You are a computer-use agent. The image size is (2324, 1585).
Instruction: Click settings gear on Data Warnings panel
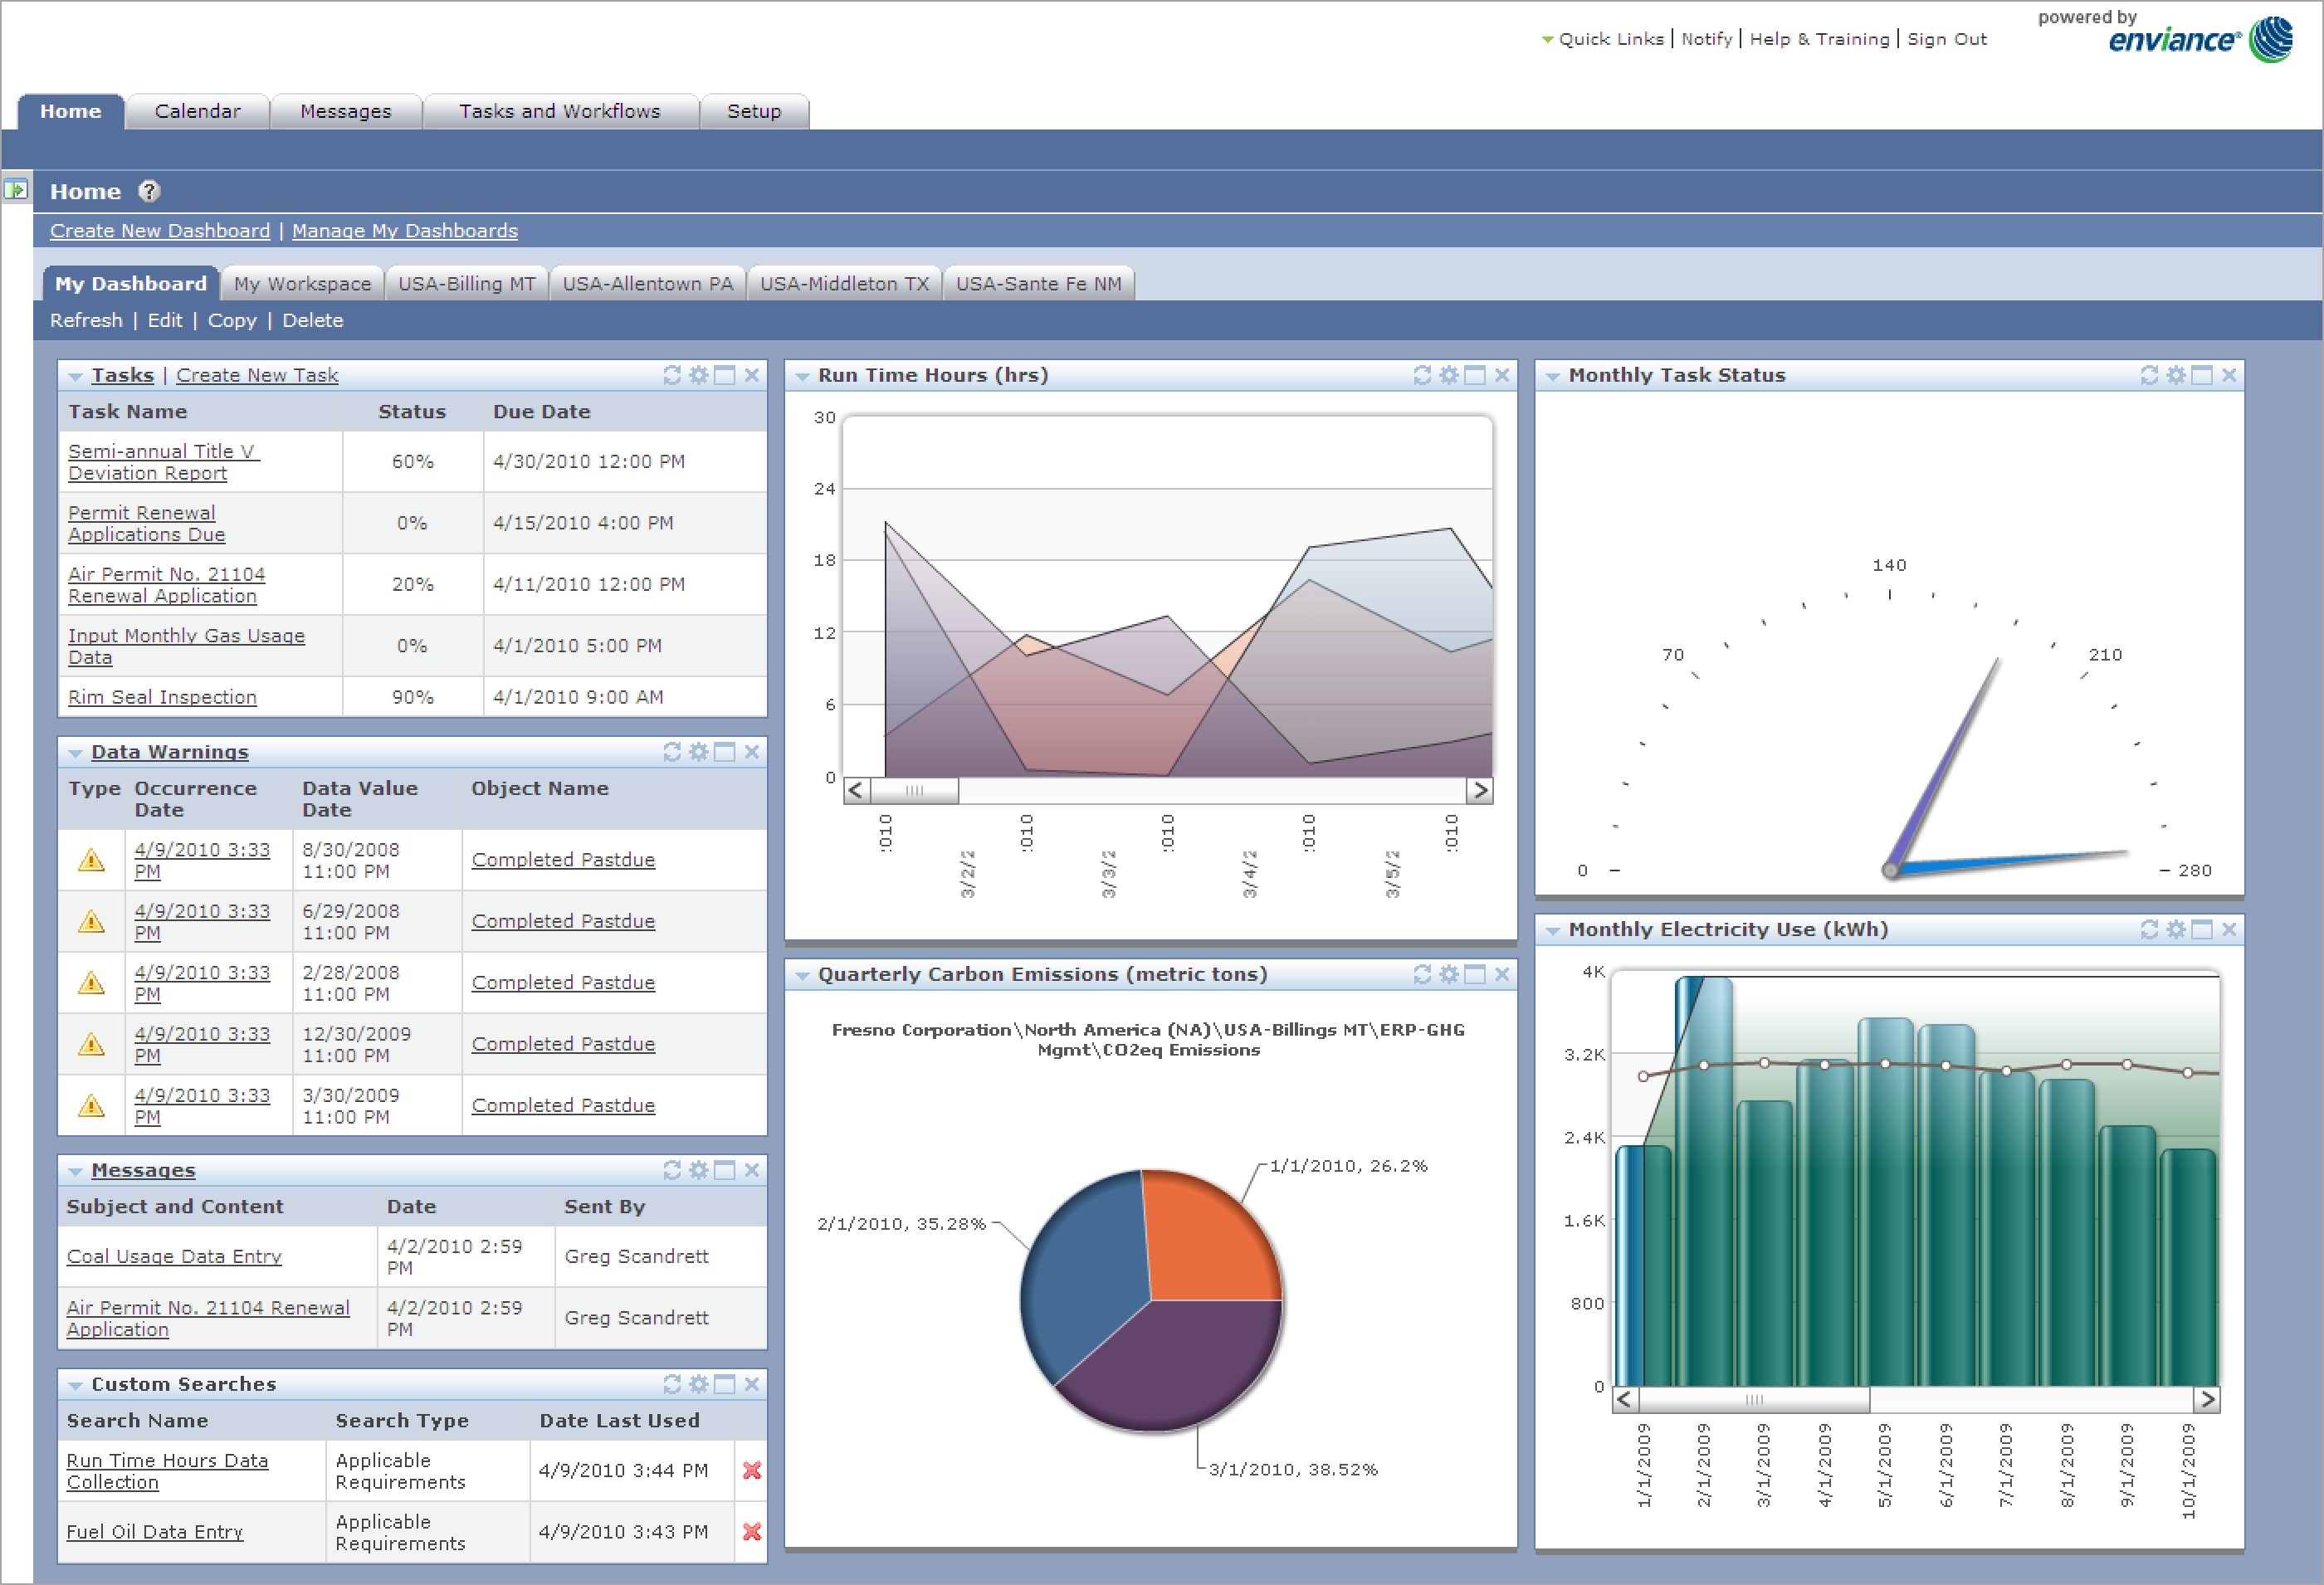coord(698,752)
